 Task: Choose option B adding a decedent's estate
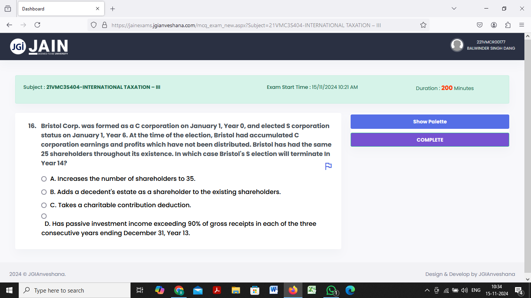click(x=44, y=192)
